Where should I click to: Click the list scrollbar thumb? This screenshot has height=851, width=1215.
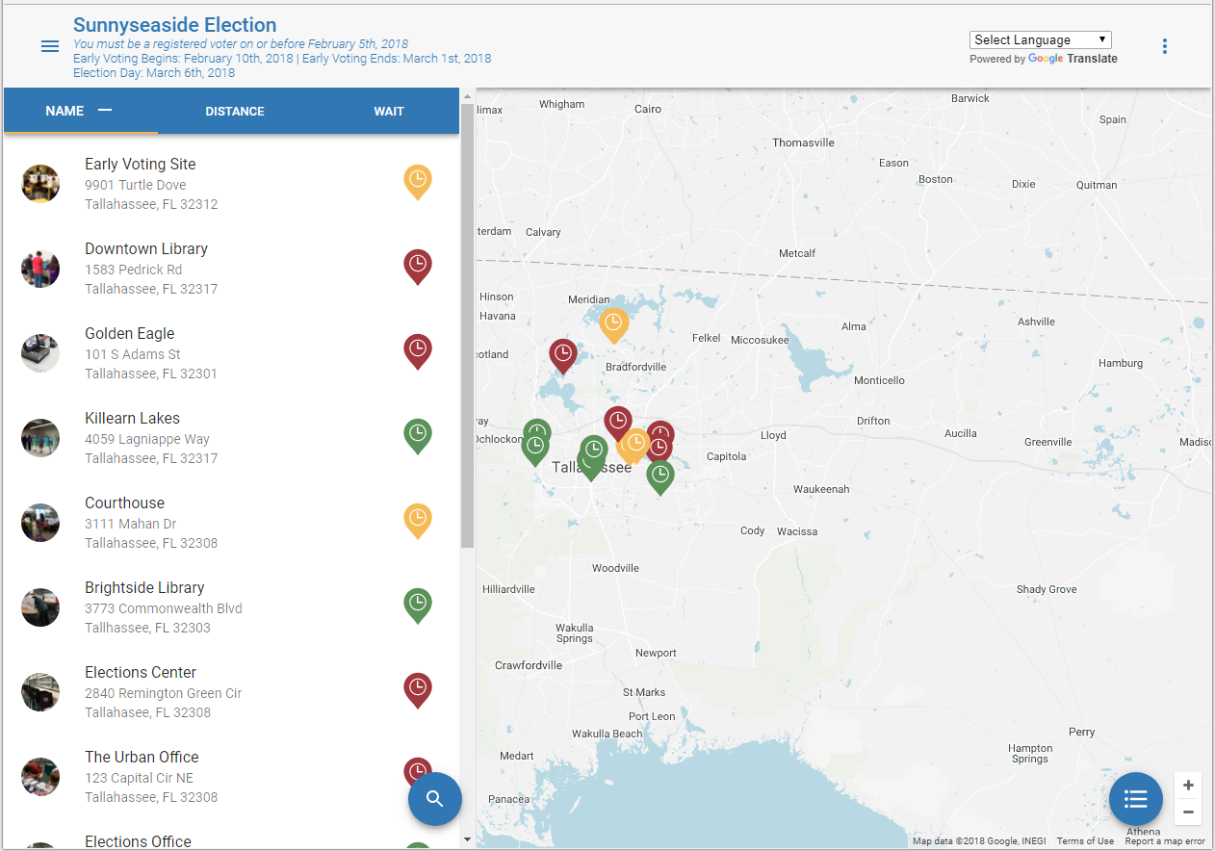pyautogui.click(x=467, y=325)
